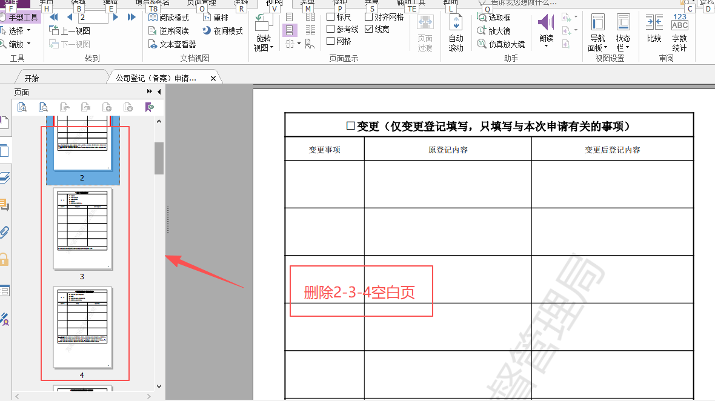The image size is (715, 401).
Task: Open the 状态栏 status bar dropdown
Action: point(623,33)
